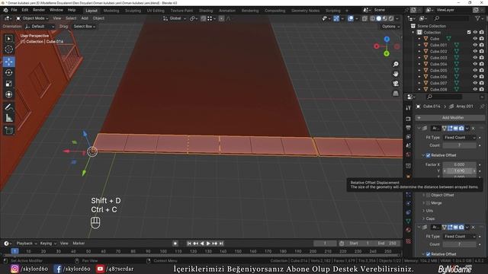Screen dimensions: 488x274
Task: Hide the Collection via its eye icon
Action: pyautogui.click(x=475, y=32)
